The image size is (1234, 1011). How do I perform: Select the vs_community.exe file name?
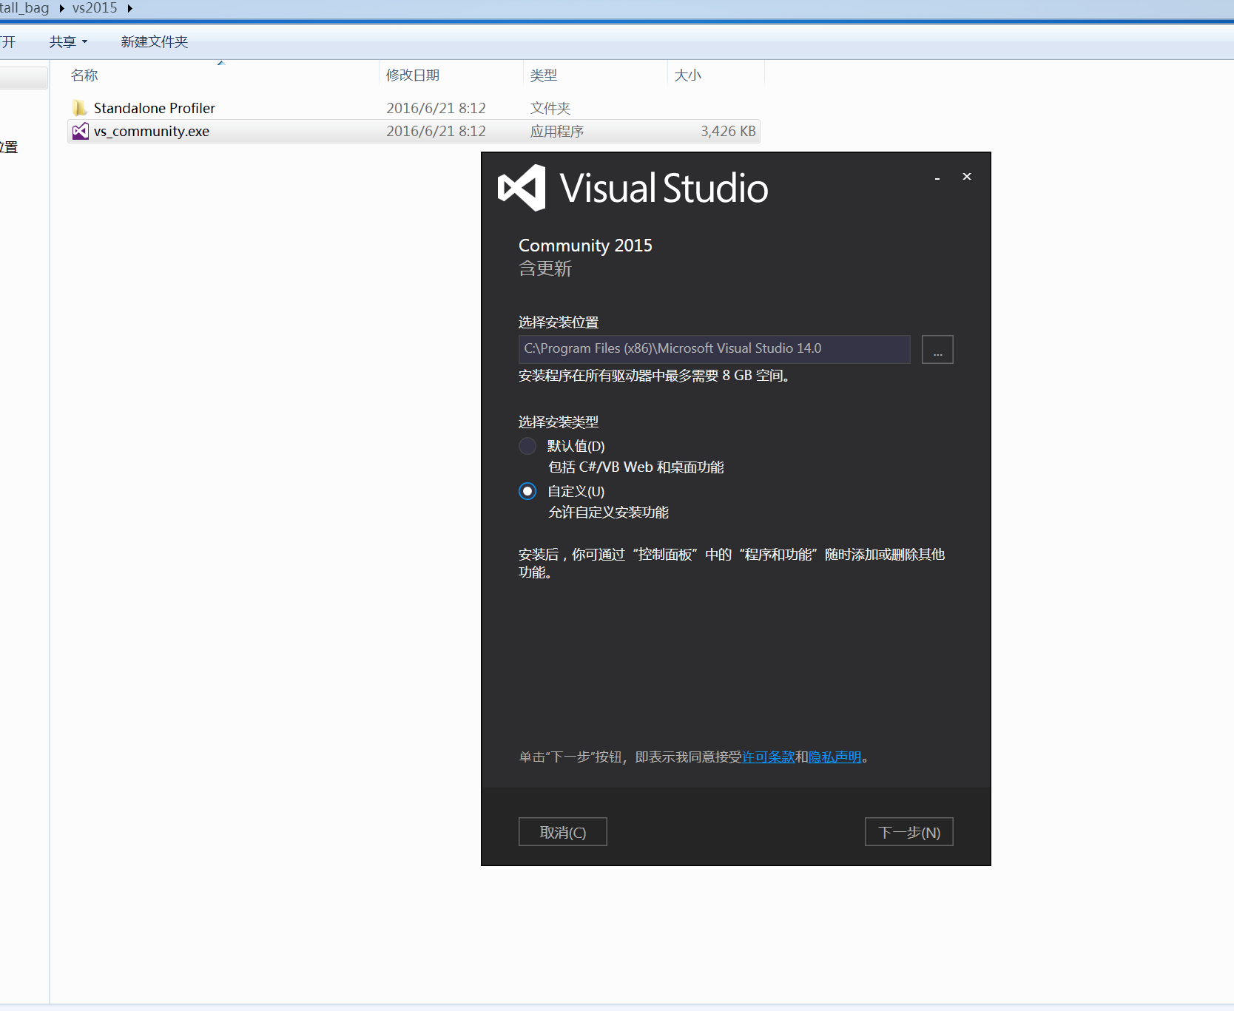coord(152,131)
